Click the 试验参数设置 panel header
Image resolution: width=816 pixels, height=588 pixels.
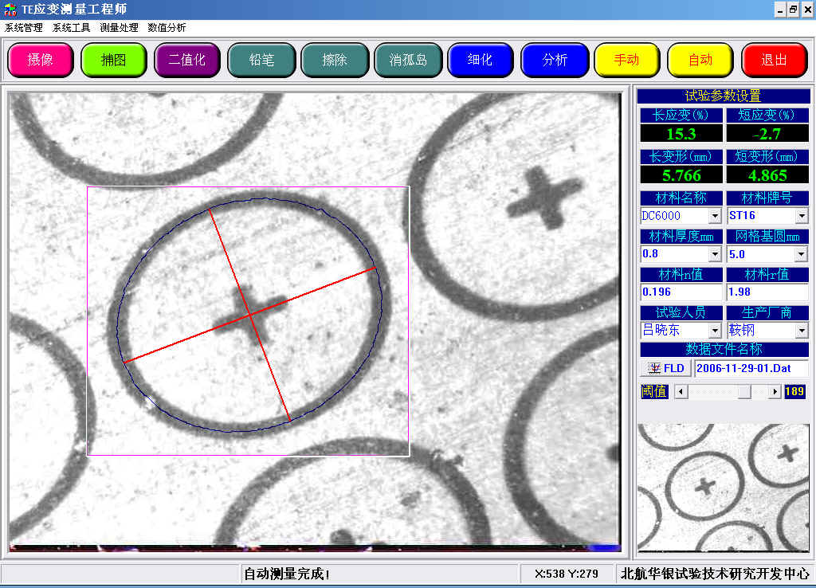pyautogui.click(x=724, y=96)
